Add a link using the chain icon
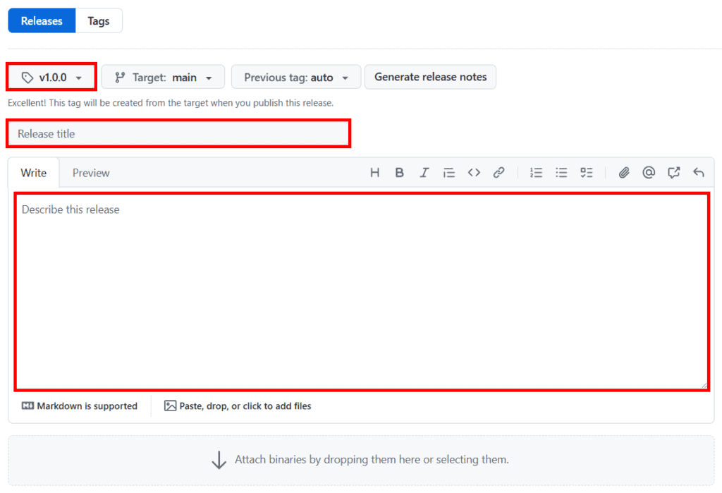Screen dimensions: 722x493 [498, 173]
